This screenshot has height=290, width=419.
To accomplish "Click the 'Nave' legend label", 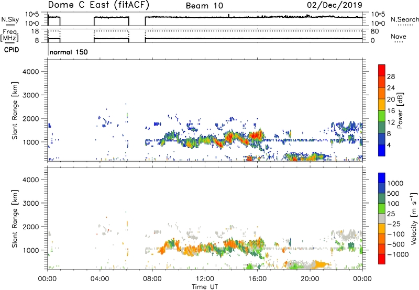I will coord(399,36).
